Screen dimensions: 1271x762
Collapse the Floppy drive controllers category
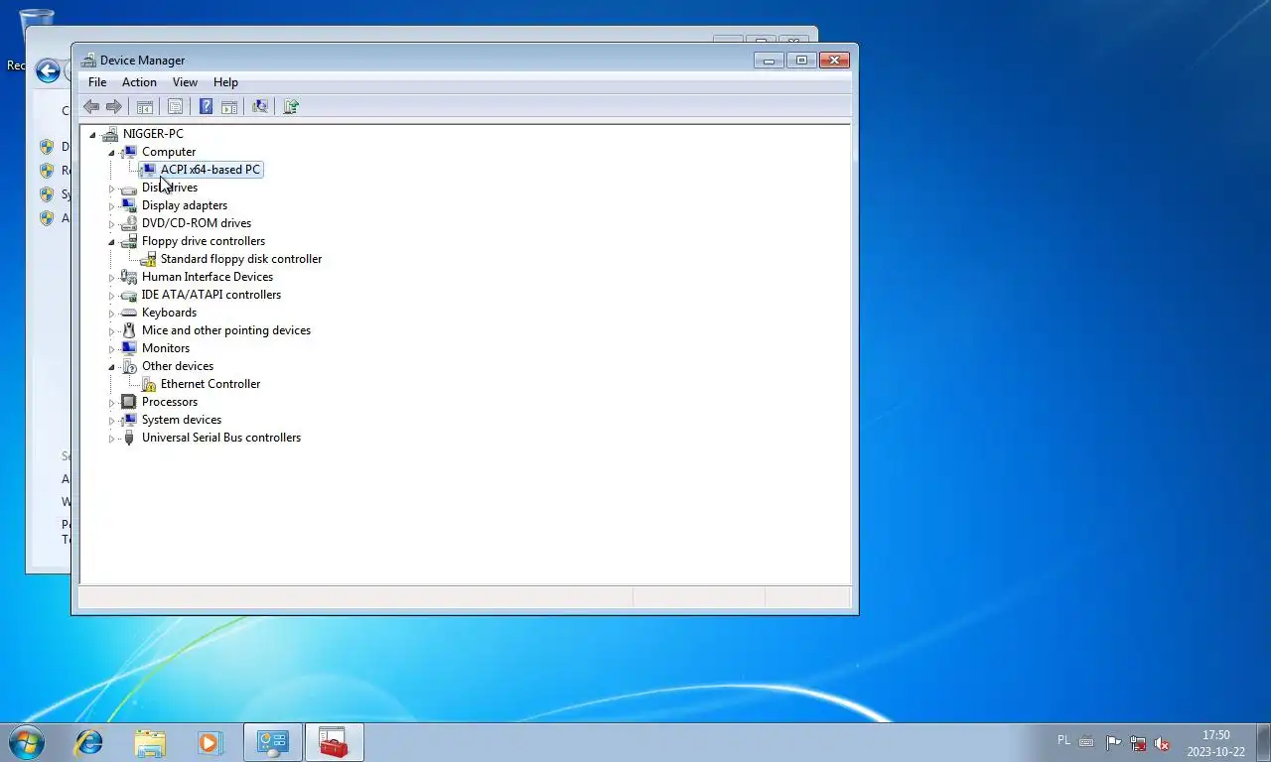coord(111,242)
